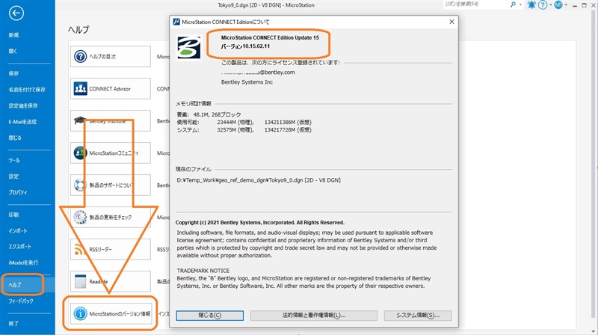Click the 閉じる(C) button in dialog
The width and height of the screenshot is (598, 335).
(210, 316)
